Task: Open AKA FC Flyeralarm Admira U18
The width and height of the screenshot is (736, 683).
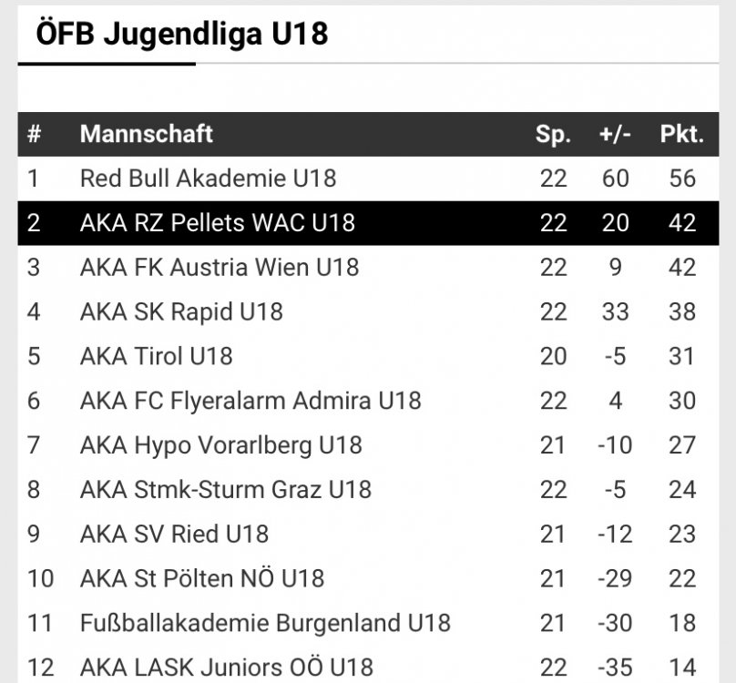Action: [250, 401]
